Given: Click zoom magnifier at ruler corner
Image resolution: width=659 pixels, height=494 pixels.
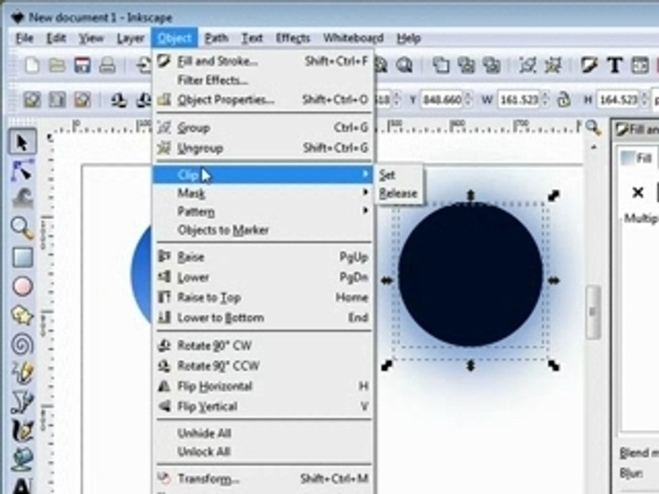Looking at the screenshot, I should click(593, 127).
